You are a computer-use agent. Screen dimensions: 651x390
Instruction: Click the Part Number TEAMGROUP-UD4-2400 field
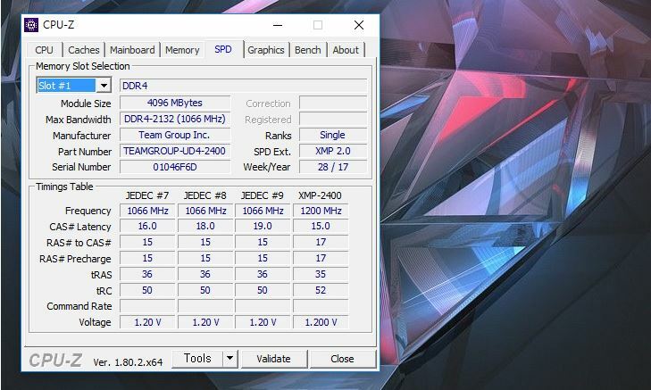[x=175, y=151]
